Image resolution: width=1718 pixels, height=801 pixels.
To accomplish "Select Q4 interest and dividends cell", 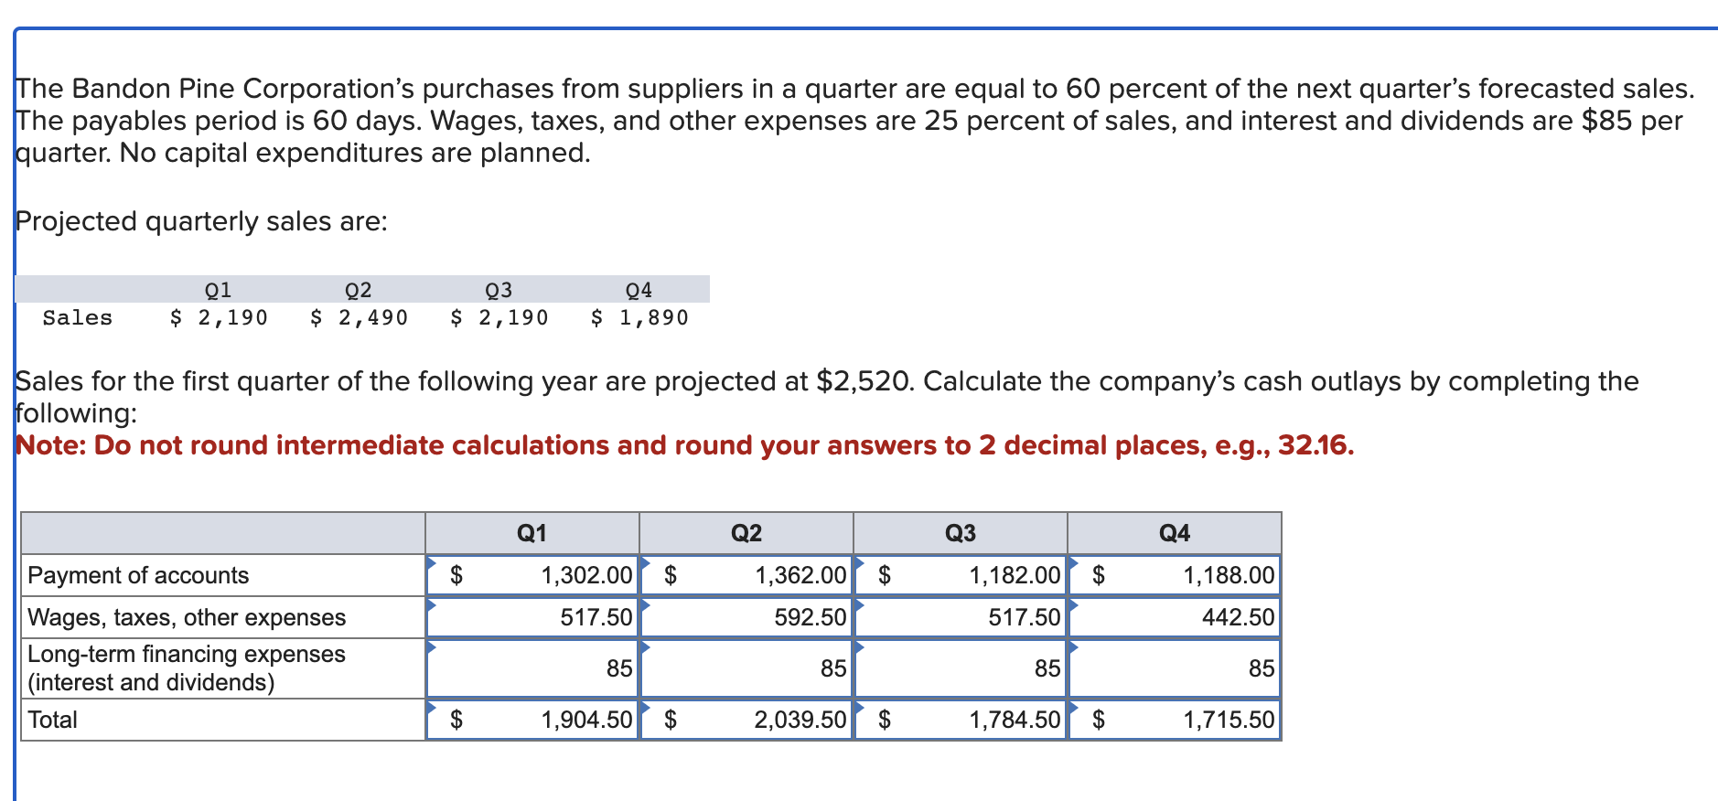I will point(1175,668).
